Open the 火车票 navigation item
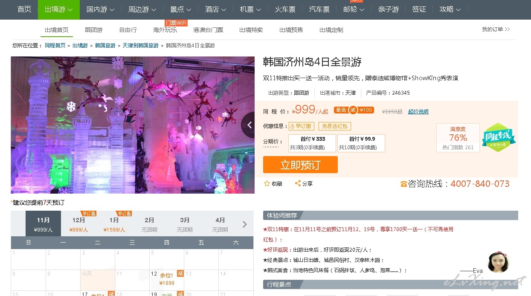This screenshot has width=531, height=296. click(285, 9)
